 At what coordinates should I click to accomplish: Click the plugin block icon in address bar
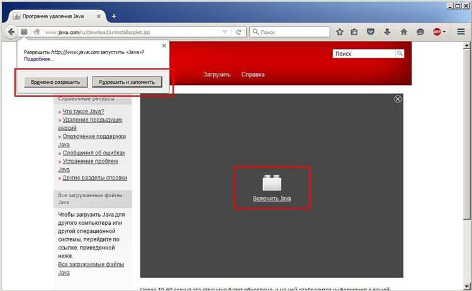point(24,31)
